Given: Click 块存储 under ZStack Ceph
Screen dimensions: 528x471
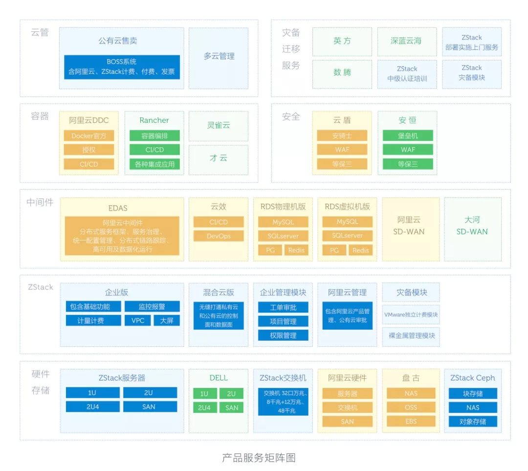Looking at the screenshot, I should click(x=473, y=393).
